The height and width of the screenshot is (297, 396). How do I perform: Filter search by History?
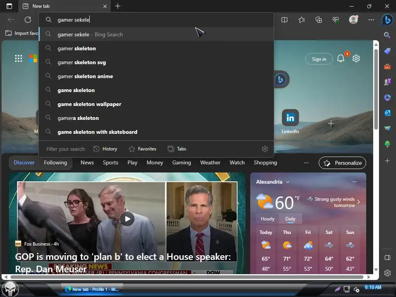point(105,149)
